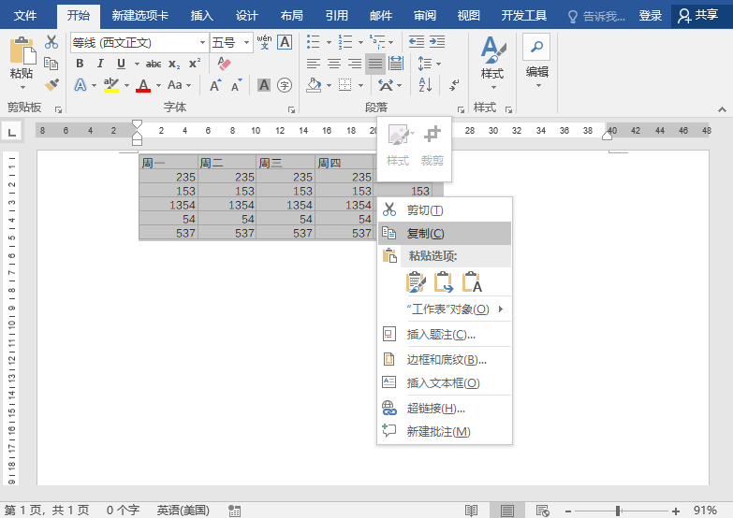
Task: Open the 插入 ribbon tab
Action: [201, 16]
